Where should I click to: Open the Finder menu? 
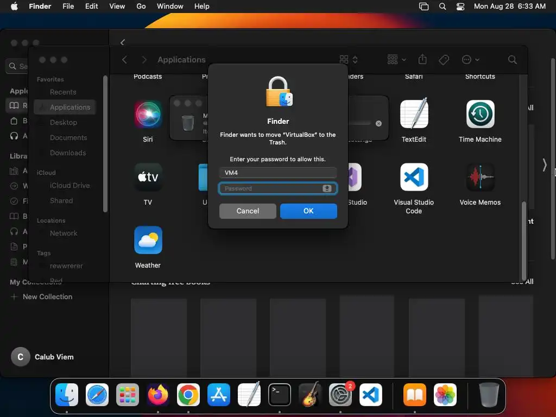pyautogui.click(x=40, y=7)
